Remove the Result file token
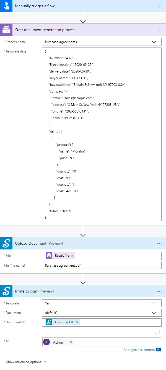 pos(72,256)
